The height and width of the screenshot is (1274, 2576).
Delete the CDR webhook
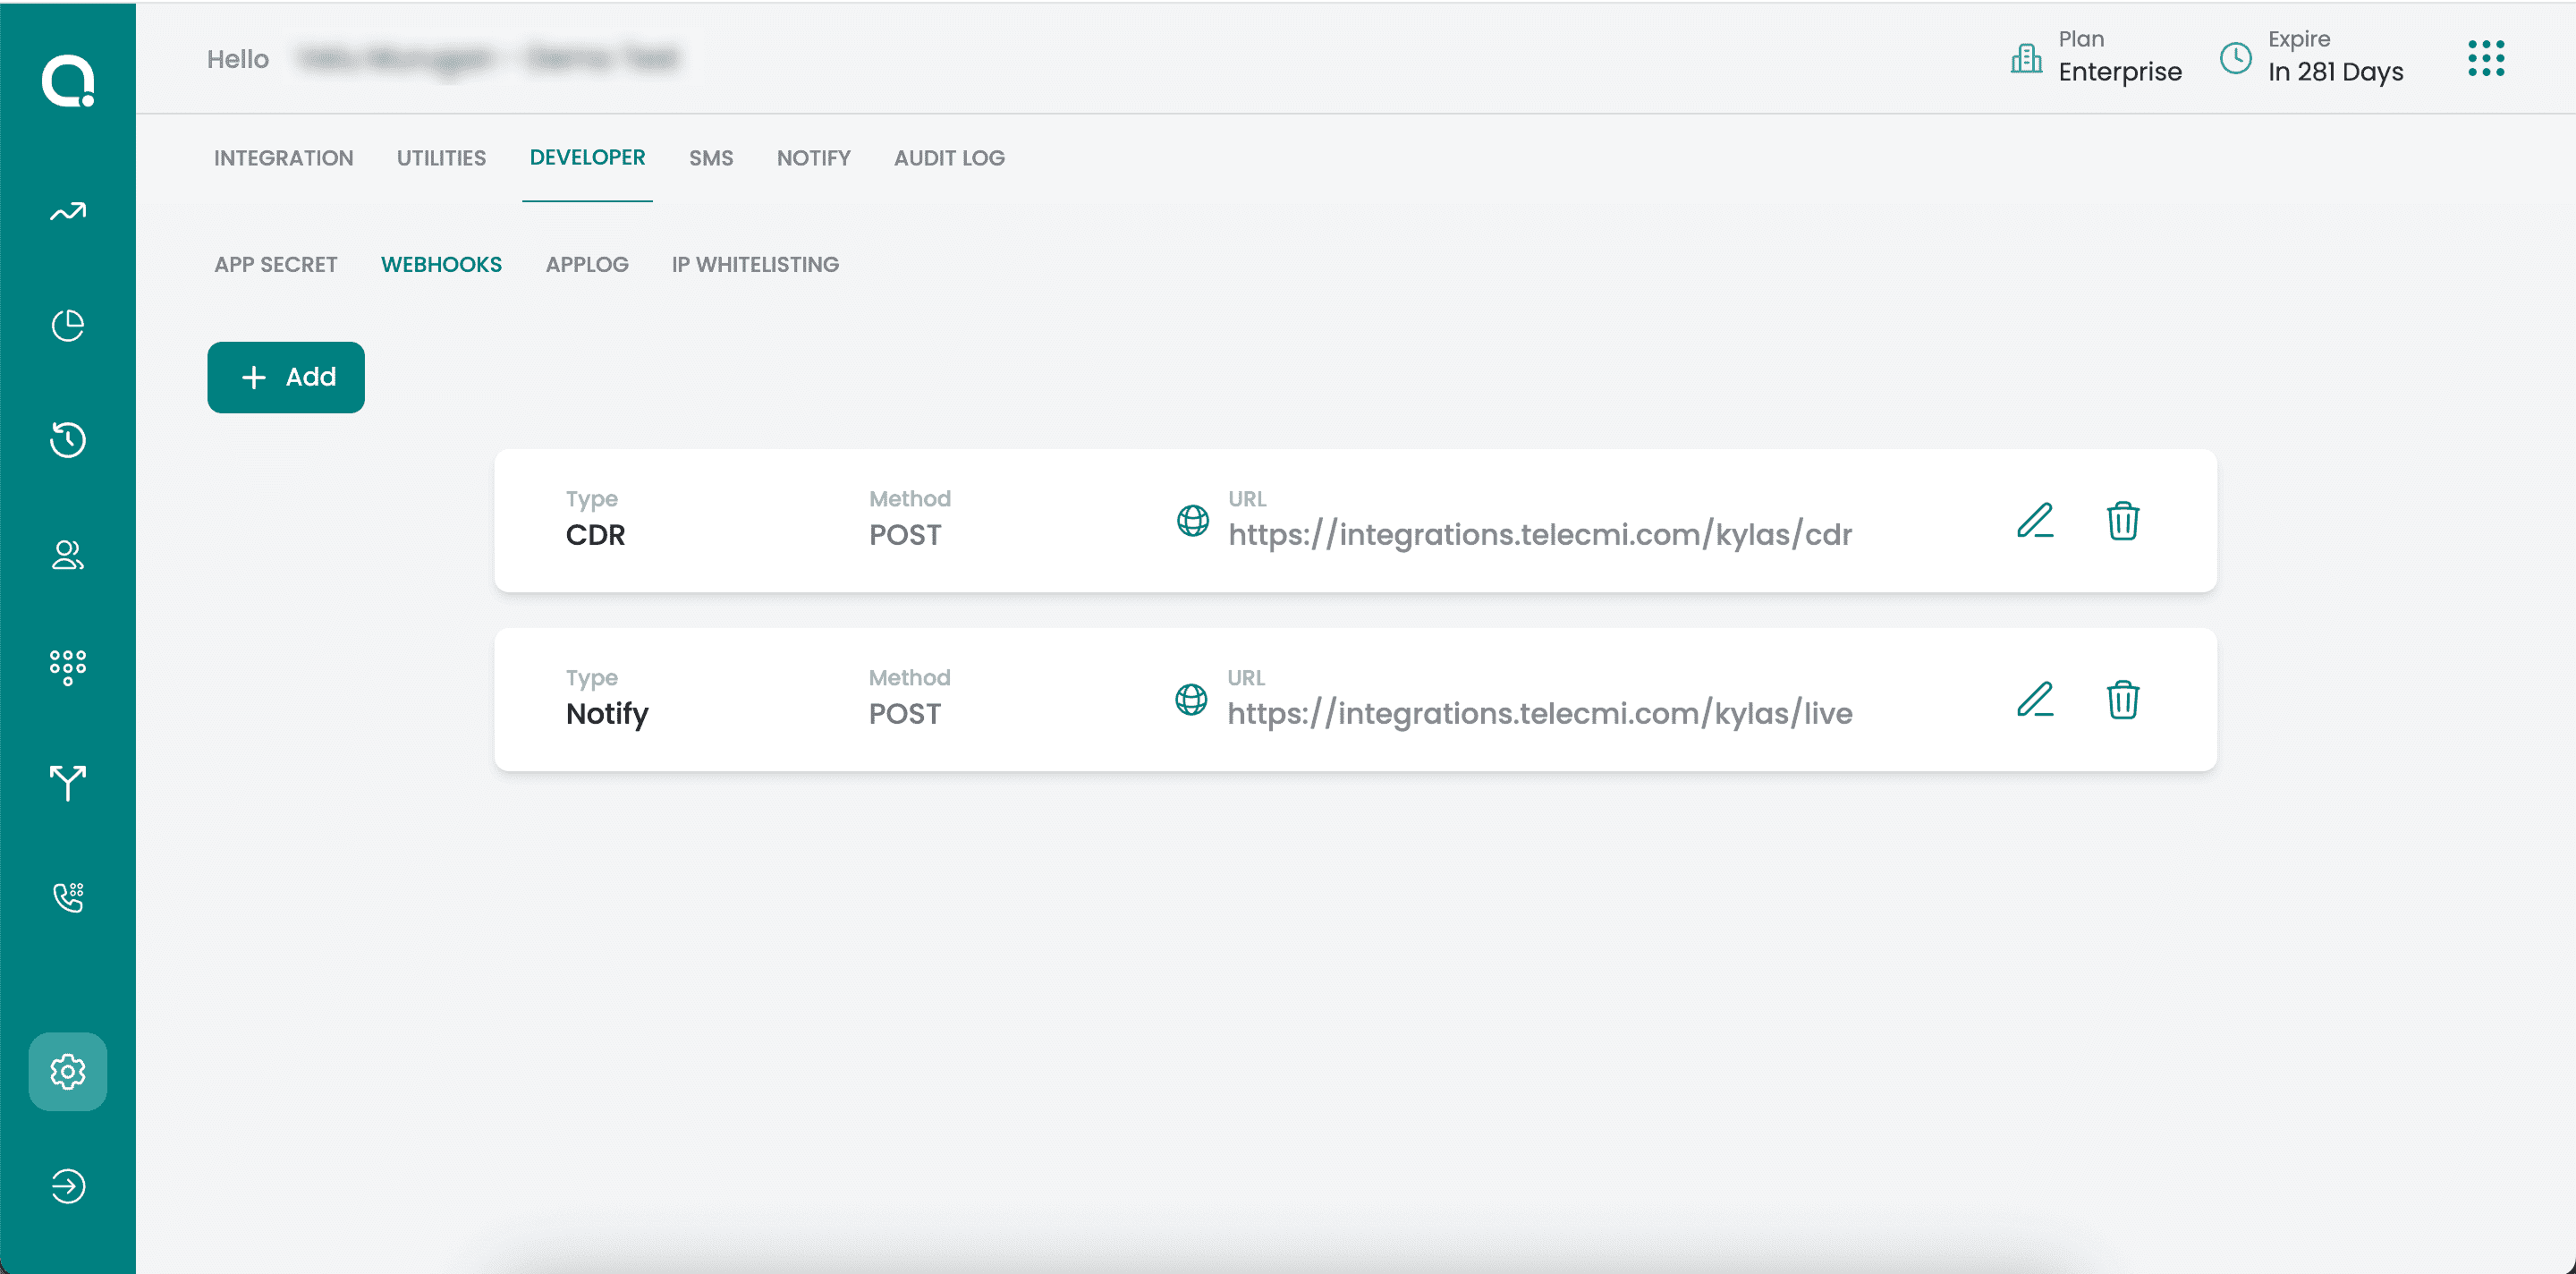(2122, 521)
